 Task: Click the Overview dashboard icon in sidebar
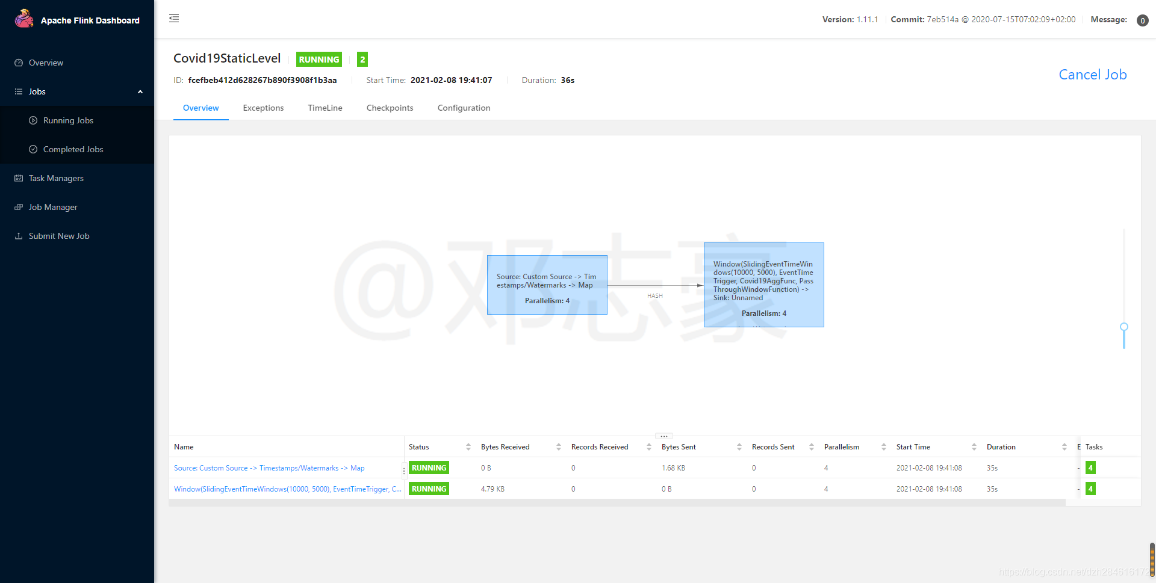pyautogui.click(x=19, y=63)
